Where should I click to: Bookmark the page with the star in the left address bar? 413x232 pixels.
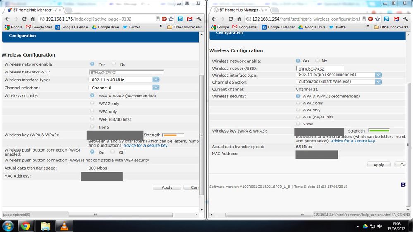pyautogui.click(x=171, y=19)
